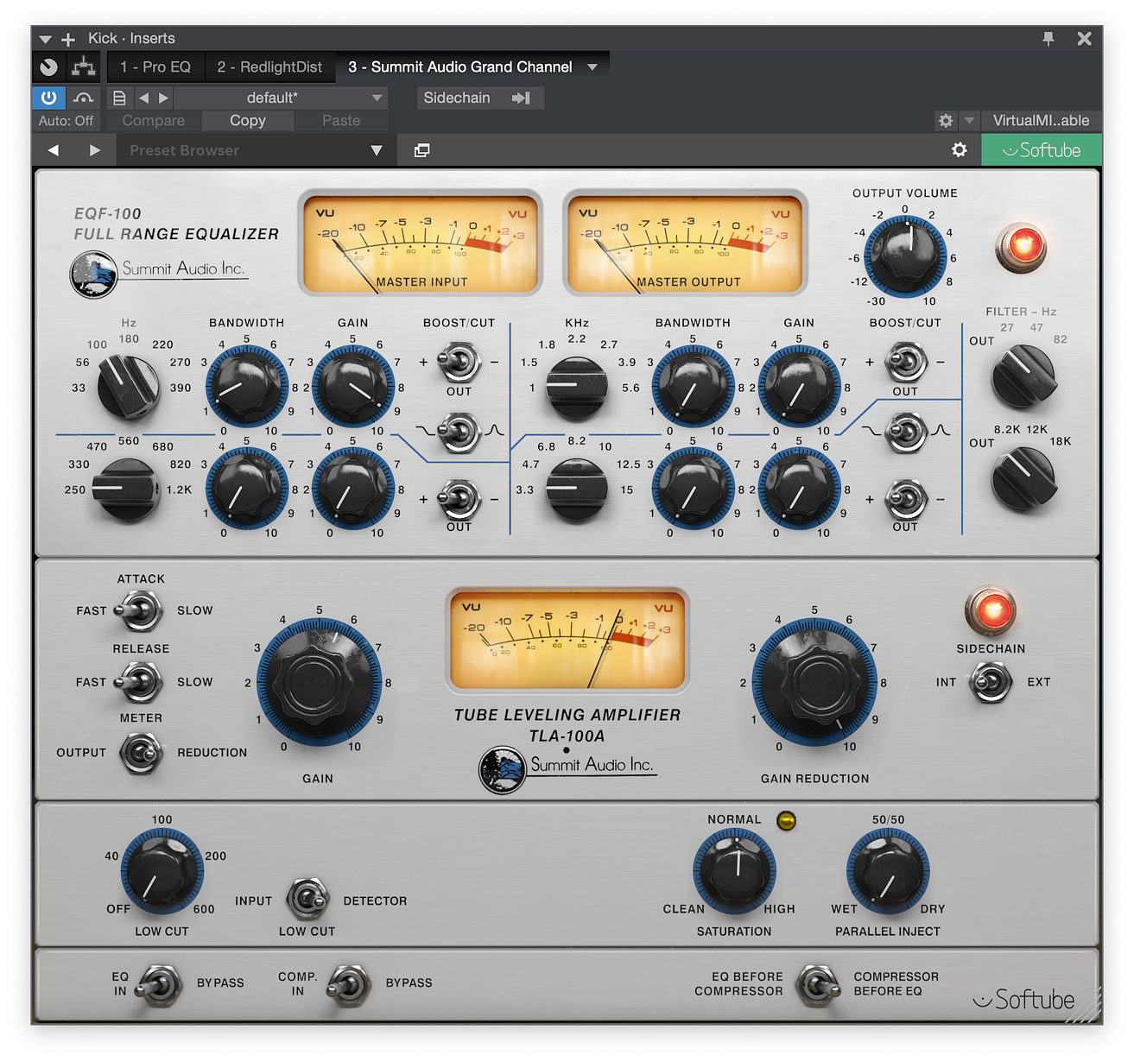The height and width of the screenshot is (1061, 1134).
Task: Adjust the low band Gain knob
Action: 352,386
